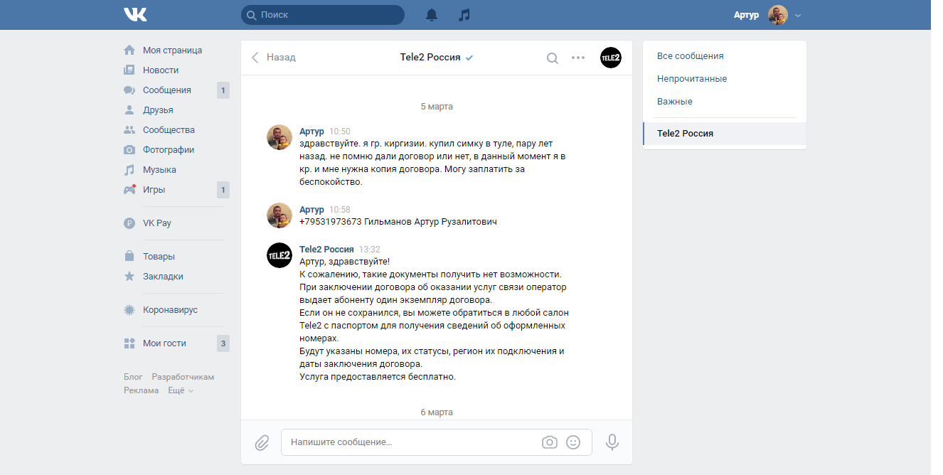Open Моя страница from the sidebar
943x475 pixels.
click(173, 50)
